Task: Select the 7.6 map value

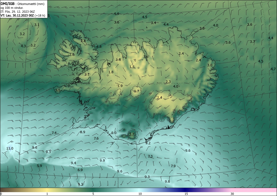Action: click(96, 138)
